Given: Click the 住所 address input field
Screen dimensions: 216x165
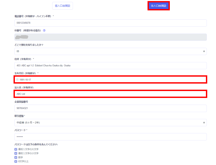Looking at the screenshot, I should (x=110, y=66).
